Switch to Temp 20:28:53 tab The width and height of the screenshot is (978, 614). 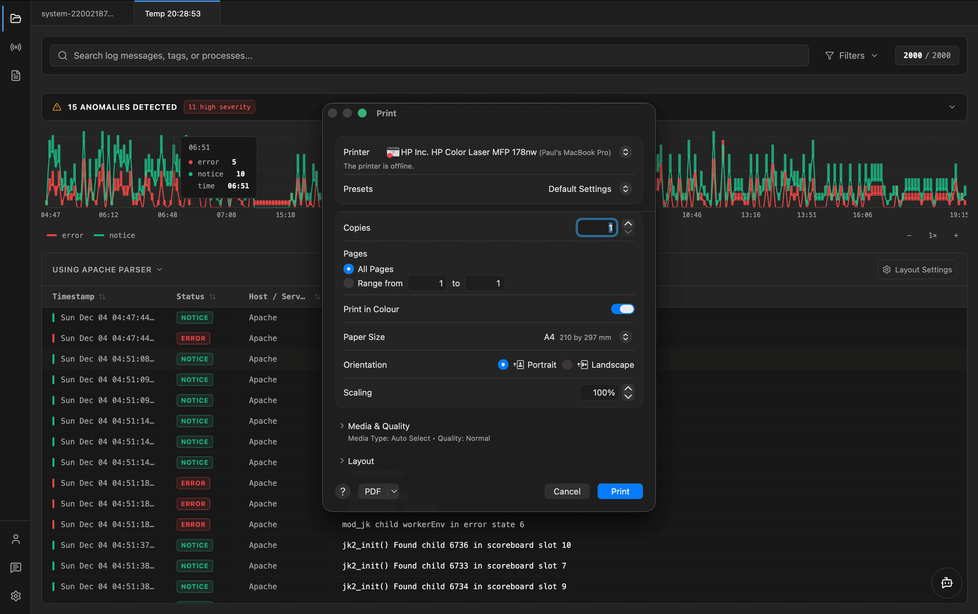tap(177, 13)
